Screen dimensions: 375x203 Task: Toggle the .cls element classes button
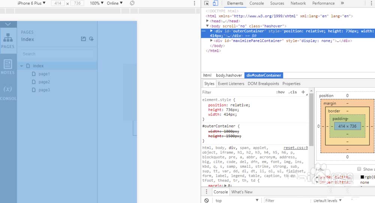tap(292, 92)
